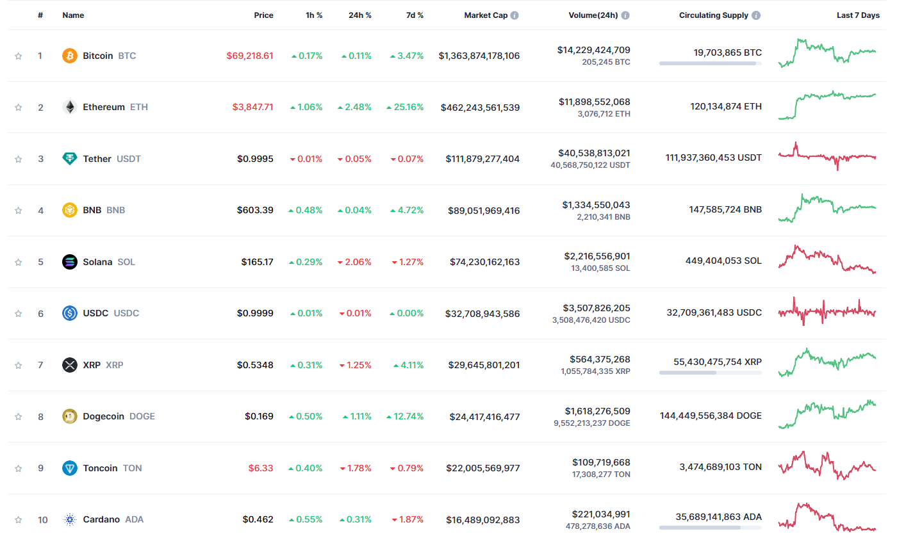Sort by the Volume(24h) header label
Image resolution: width=922 pixels, height=543 pixels.
coord(593,15)
